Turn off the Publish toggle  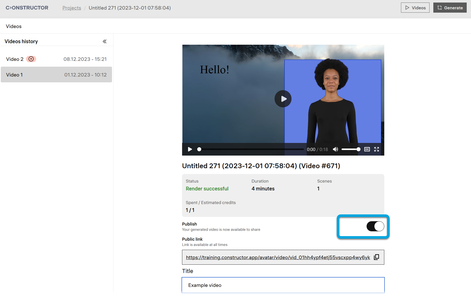click(x=375, y=226)
